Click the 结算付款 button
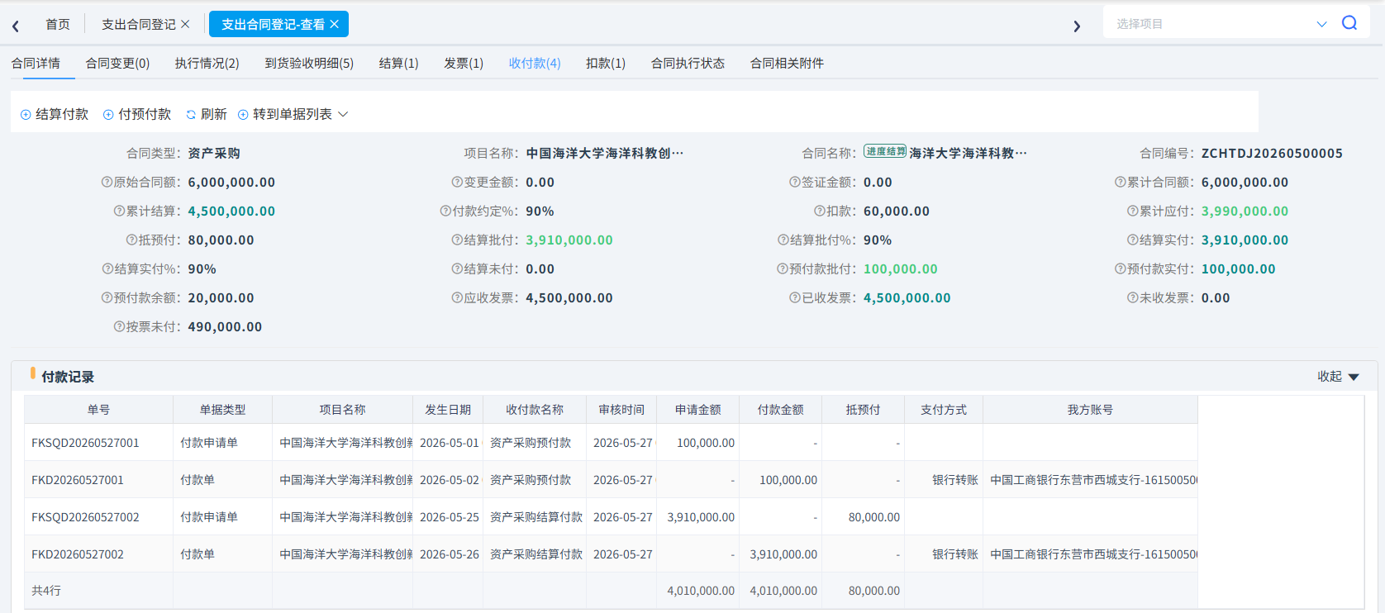 (55, 114)
